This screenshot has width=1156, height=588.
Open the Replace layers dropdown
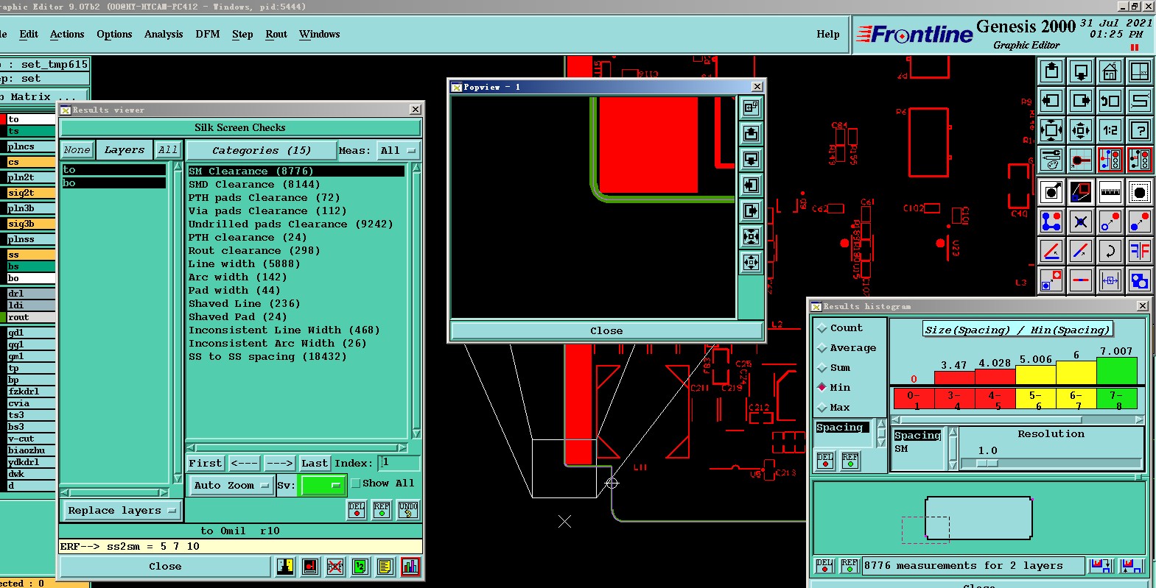pyautogui.click(x=121, y=511)
